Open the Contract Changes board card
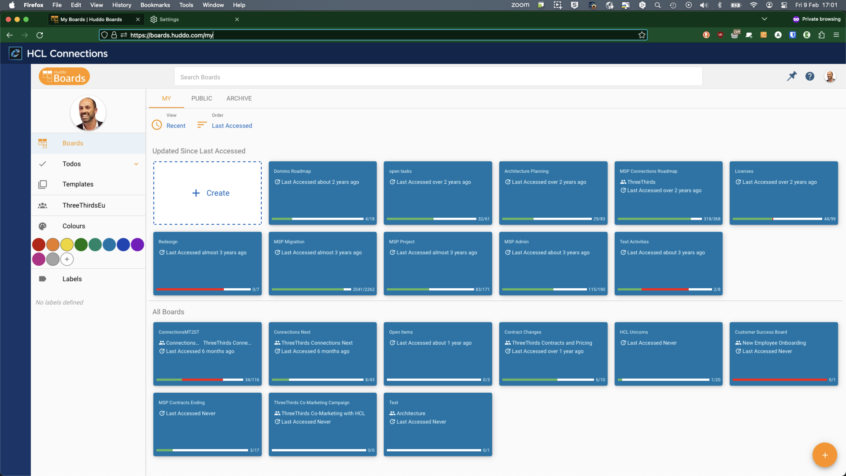This screenshot has width=846, height=476. coord(553,354)
